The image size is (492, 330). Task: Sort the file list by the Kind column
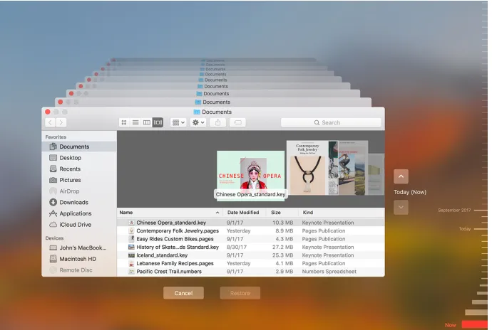click(x=342, y=212)
